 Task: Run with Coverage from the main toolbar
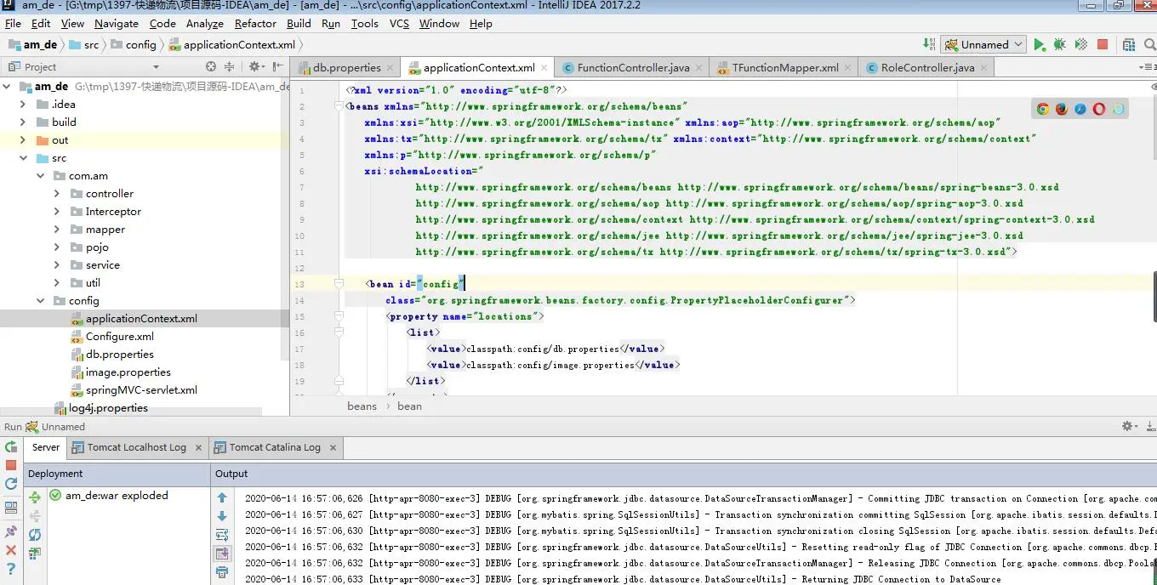(1080, 45)
